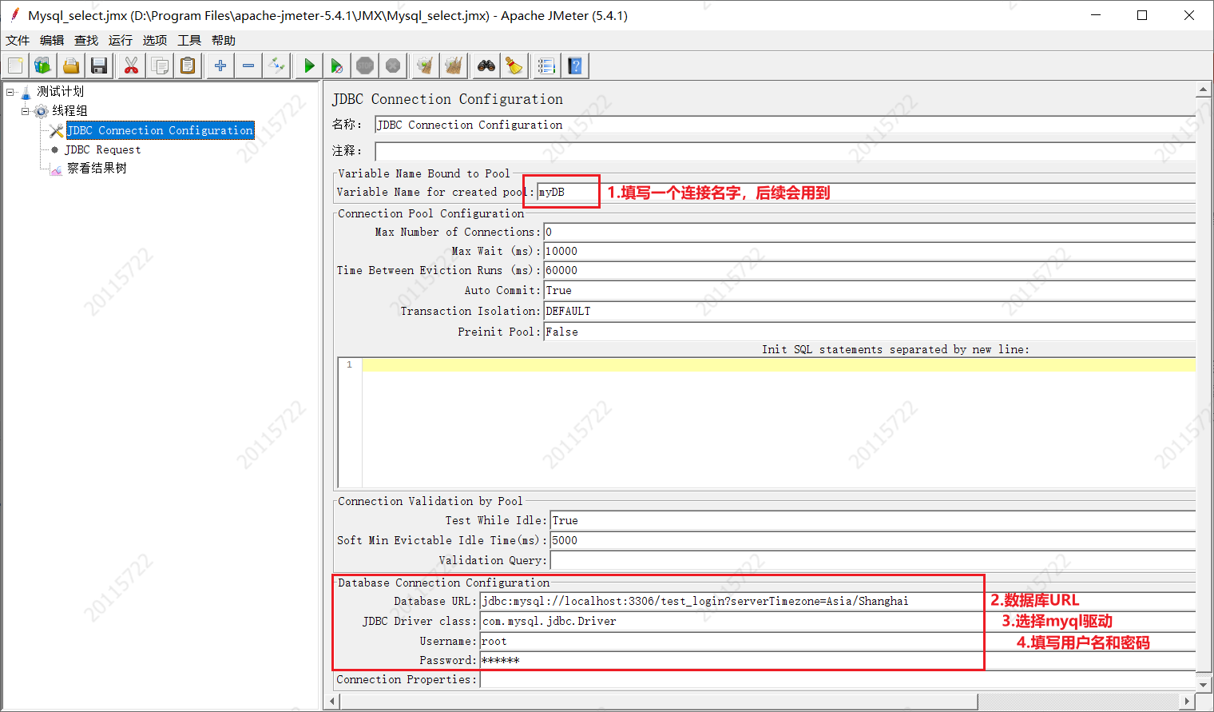Select the JDBC Request tree item
Screen dimensions: 1214x712
click(101, 149)
